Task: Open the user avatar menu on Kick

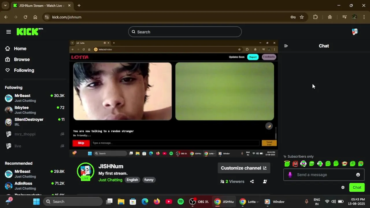Action: [355, 32]
